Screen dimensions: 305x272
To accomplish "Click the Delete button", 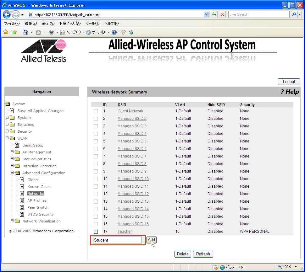I will (183, 254).
